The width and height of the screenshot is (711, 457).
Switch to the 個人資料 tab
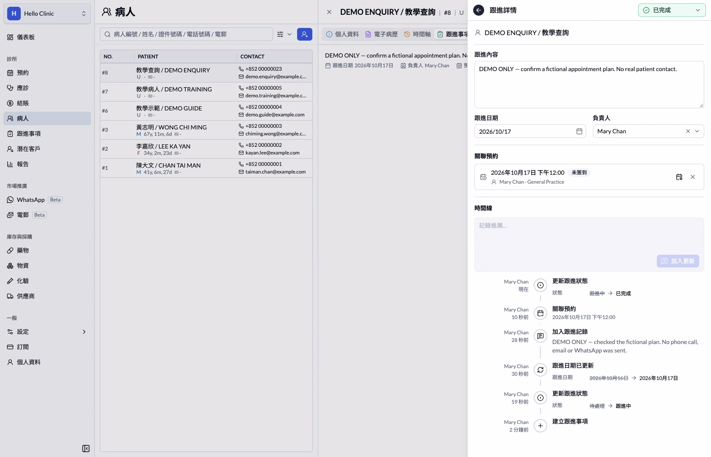[342, 34]
